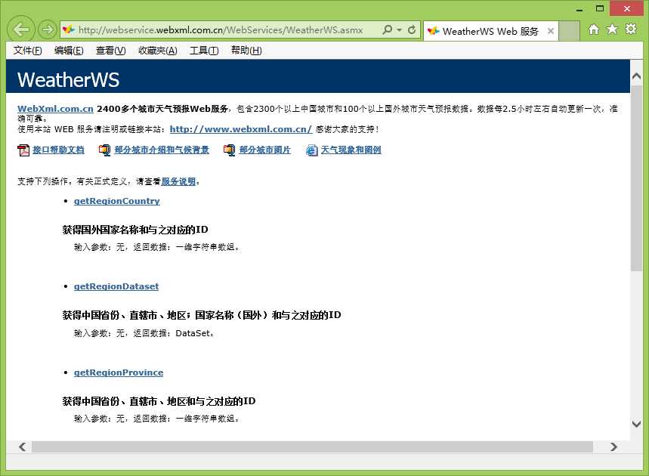Open a new blank tab button
The height and width of the screenshot is (476, 649).
click(x=570, y=31)
